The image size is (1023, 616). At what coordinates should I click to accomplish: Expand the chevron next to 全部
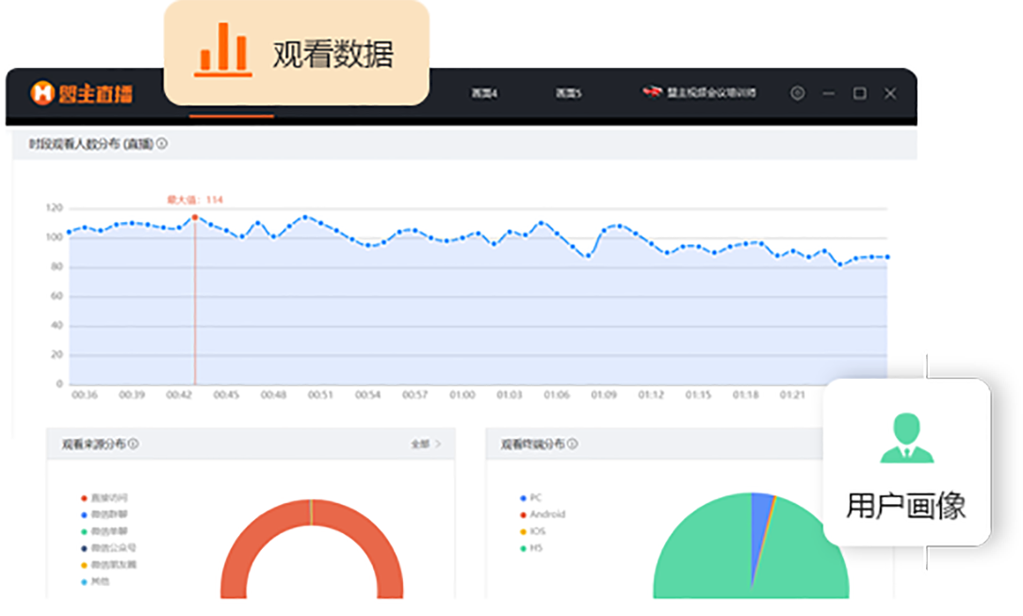[x=438, y=444]
